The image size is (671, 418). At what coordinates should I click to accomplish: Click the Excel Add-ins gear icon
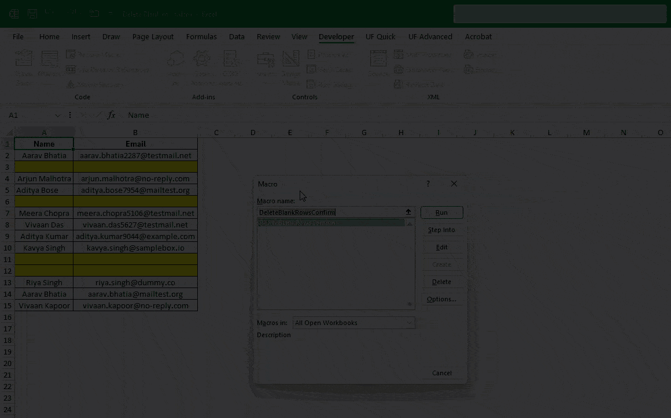click(202, 61)
